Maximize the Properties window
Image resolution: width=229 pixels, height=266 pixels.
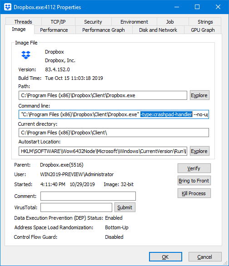(x=197, y=7)
